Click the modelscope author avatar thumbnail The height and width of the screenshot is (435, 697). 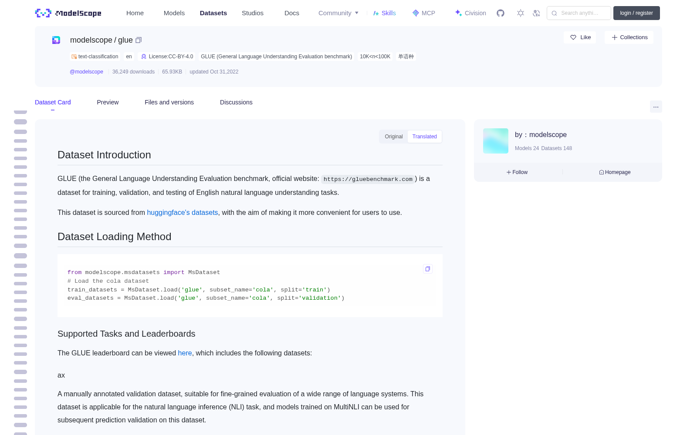coord(496,141)
